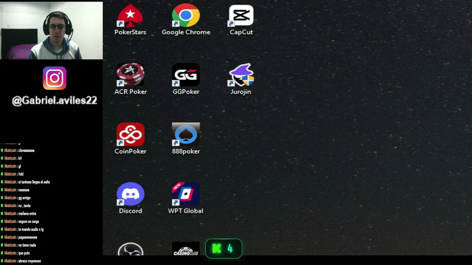The height and width of the screenshot is (265, 472).
Task: Open the Discord desktop shortcut
Action: 131,198
